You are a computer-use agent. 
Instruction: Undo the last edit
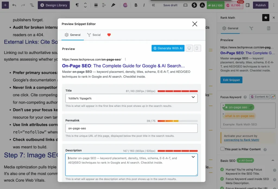click(14, 5)
